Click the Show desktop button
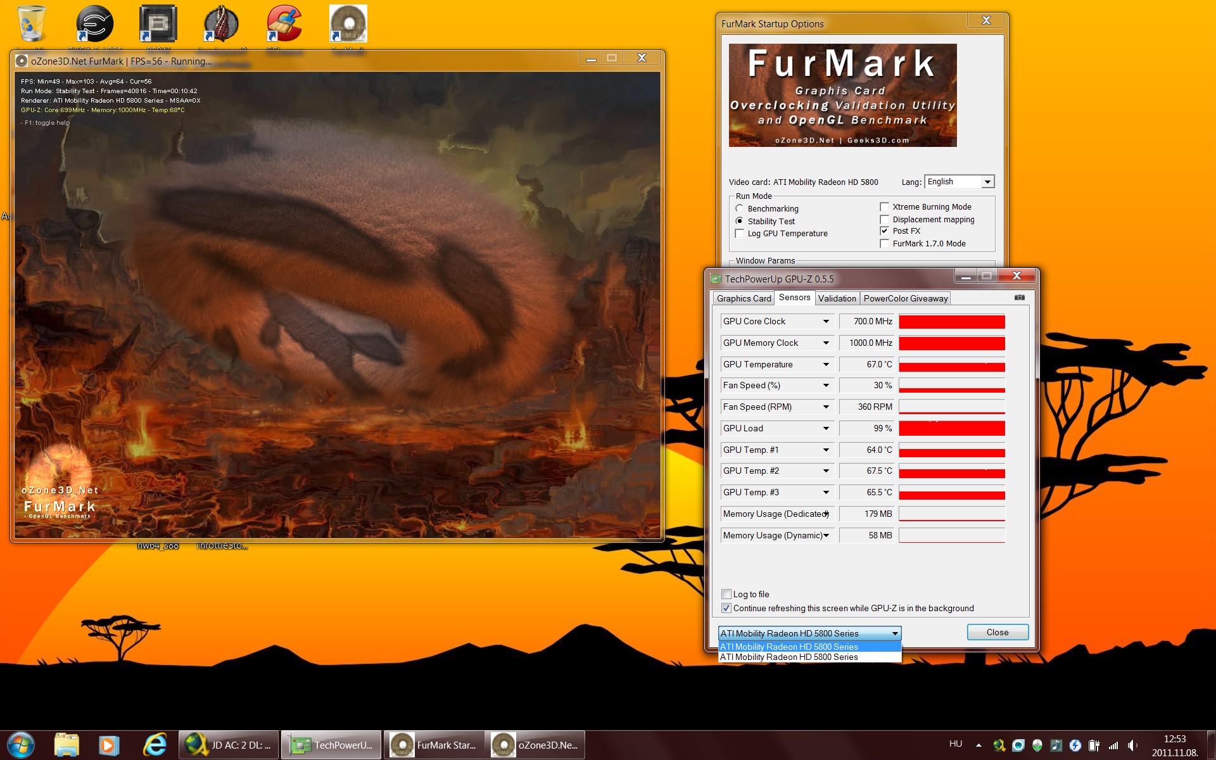Screen dimensions: 1216x760 pos(1210,745)
